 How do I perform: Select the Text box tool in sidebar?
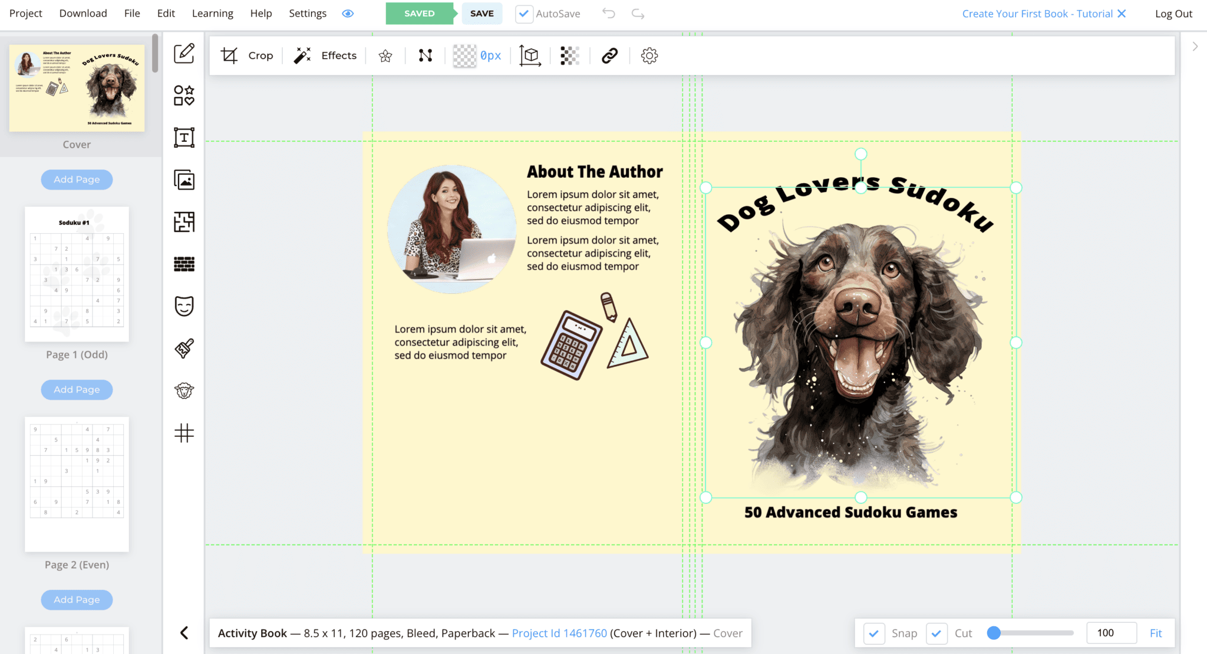(184, 137)
